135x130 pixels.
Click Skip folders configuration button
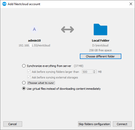[94, 124]
